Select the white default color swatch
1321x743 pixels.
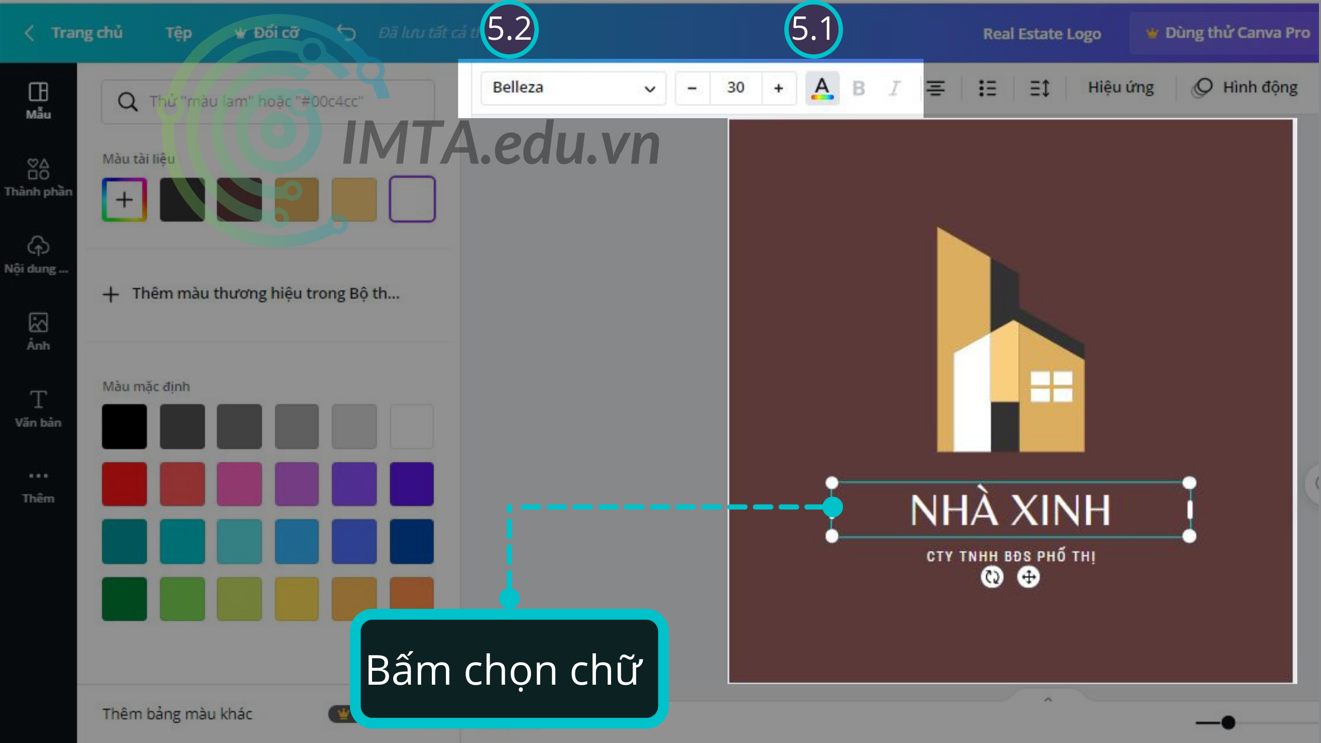tap(412, 427)
